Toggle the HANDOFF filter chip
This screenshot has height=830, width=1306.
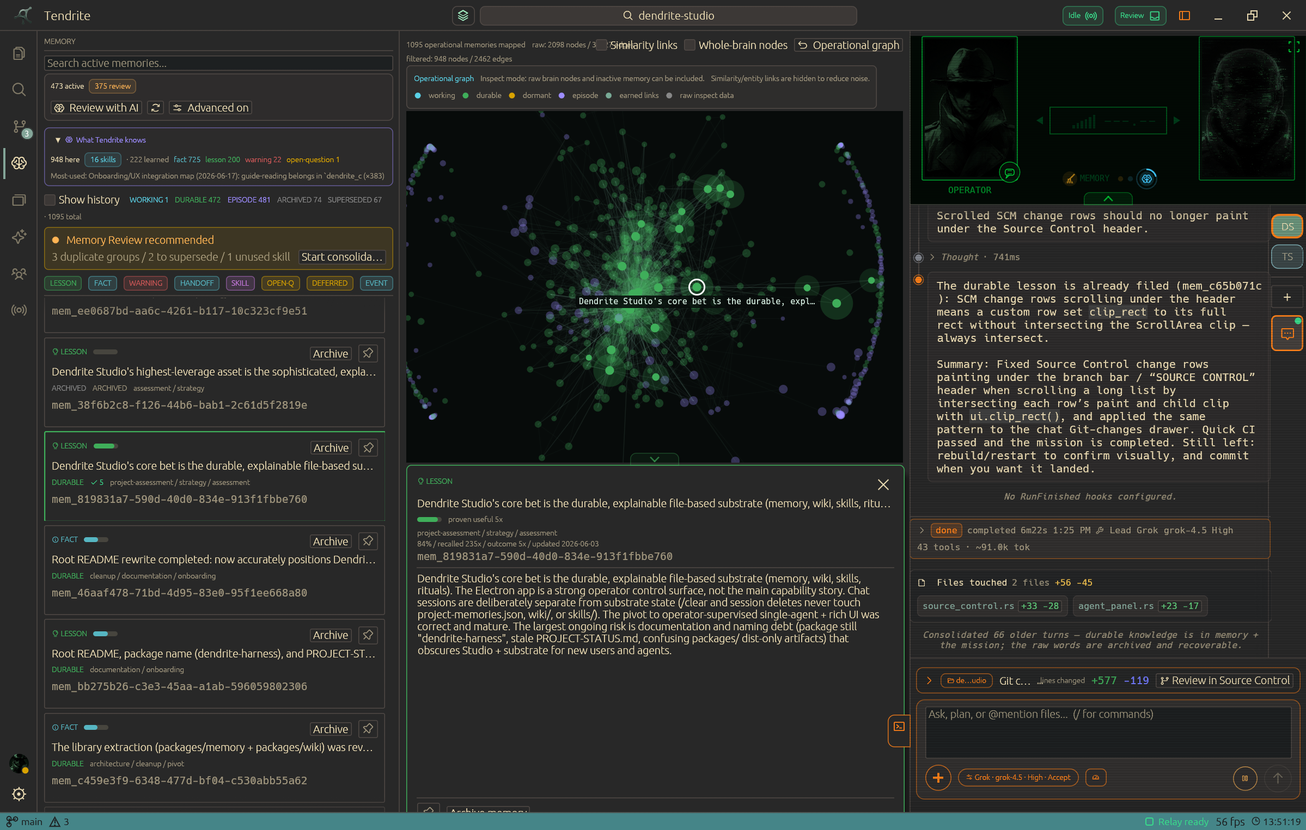tap(197, 283)
